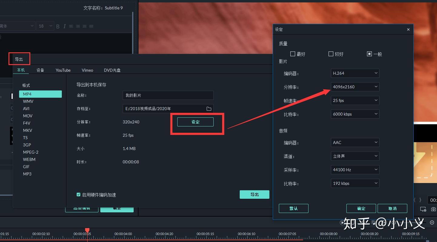This screenshot has height=242, width=437.
Task: Click the zoom-to-fit plus icon
Action: pos(432,223)
